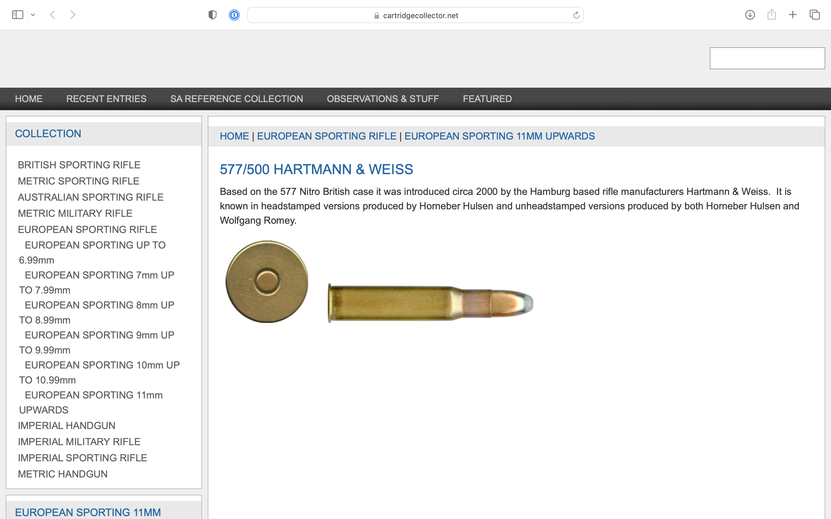This screenshot has height=519, width=831.
Task: Open EUROPEAN SPORTING 11mm UPWARDS in sidebar
Action: coord(91,402)
